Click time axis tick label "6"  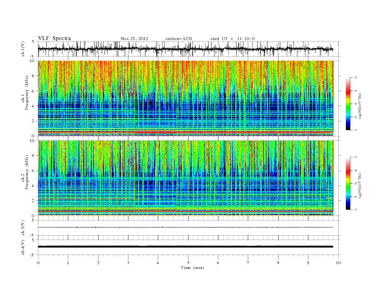218,263
